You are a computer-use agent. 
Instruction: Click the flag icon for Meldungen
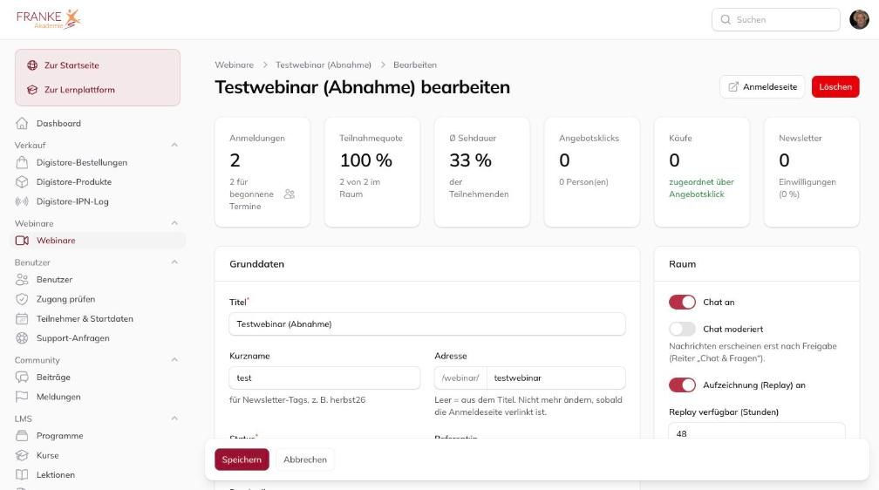click(x=22, y=397)
